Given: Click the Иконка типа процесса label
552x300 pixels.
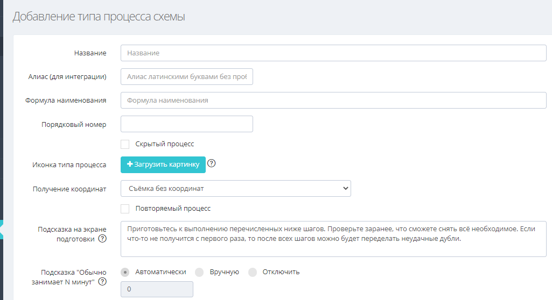Looking at the screenshot, I should (x=69, y=165).
